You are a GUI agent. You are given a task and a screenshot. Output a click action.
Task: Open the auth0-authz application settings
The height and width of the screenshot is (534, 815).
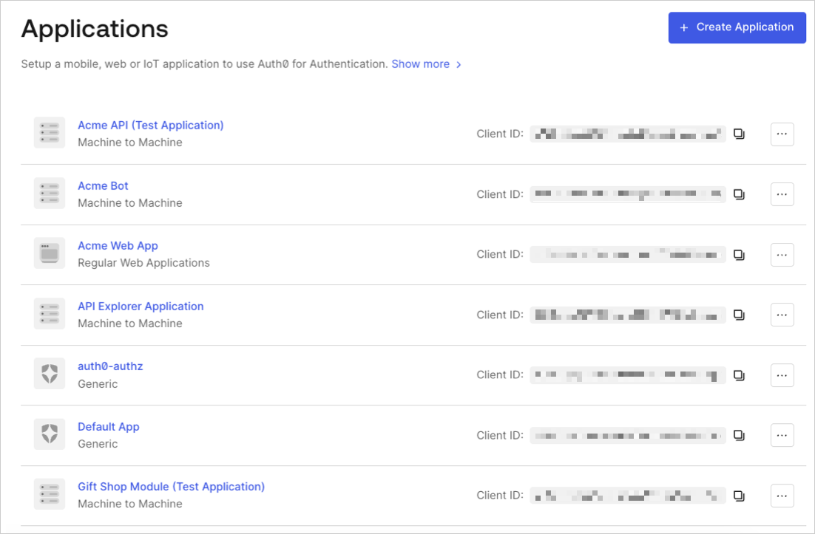pos(110,366)
